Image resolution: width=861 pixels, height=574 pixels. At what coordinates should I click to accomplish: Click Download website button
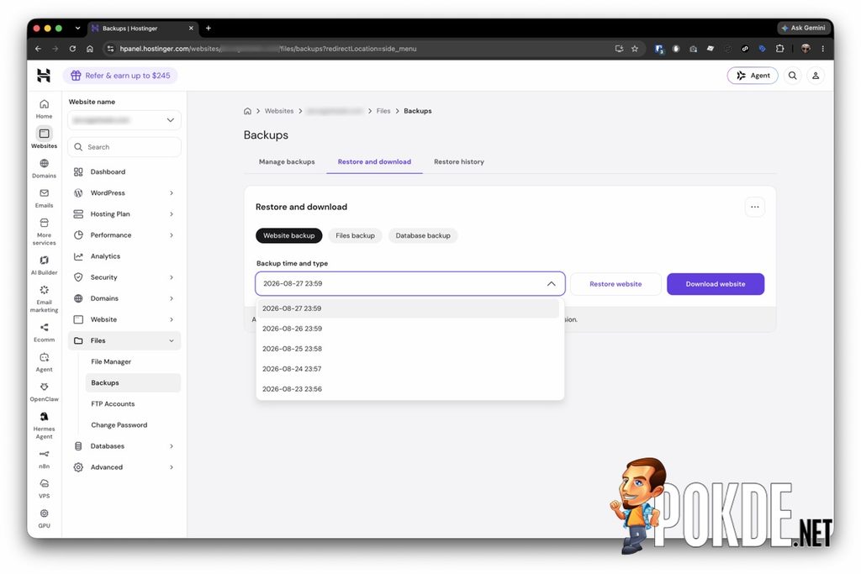tap(716, 284)
